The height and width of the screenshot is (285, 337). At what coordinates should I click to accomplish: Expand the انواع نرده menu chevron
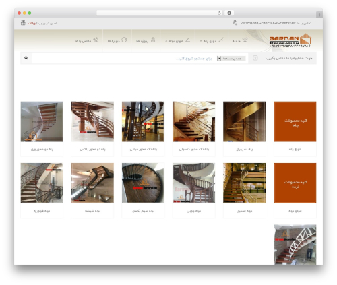click(x=166, y=41)
